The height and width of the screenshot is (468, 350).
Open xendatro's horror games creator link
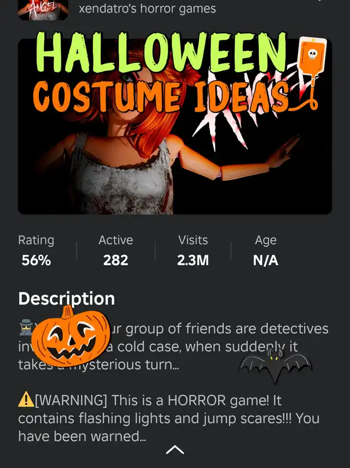tap(147, 8)
